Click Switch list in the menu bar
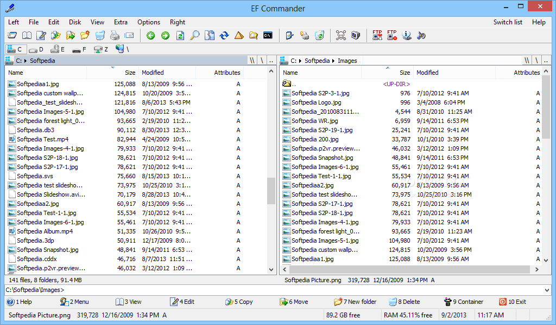The width and height of the screenshot is (556, 325). pyautogui.click(x=508, y=22)
